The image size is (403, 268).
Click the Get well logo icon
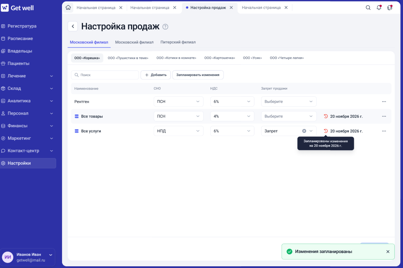click(x=5, y=8)
